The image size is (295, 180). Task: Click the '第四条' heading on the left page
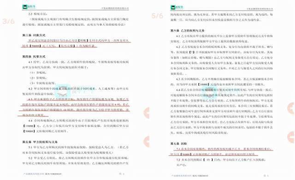click(34, 56)
